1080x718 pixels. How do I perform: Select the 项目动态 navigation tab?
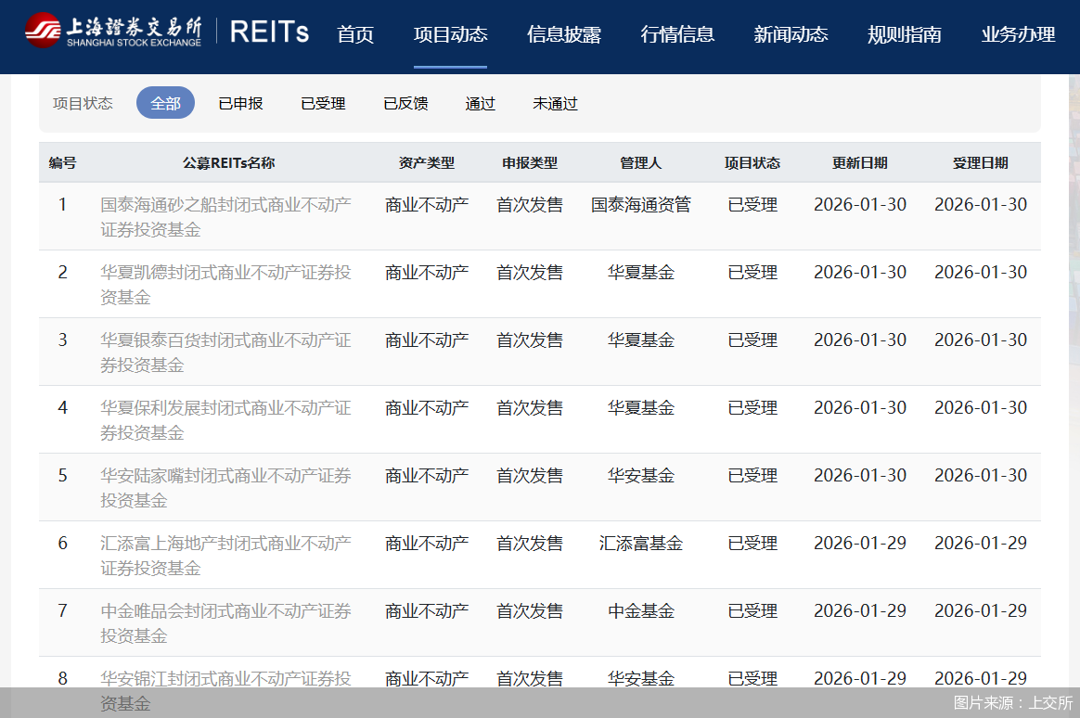[x=451, y=34]
